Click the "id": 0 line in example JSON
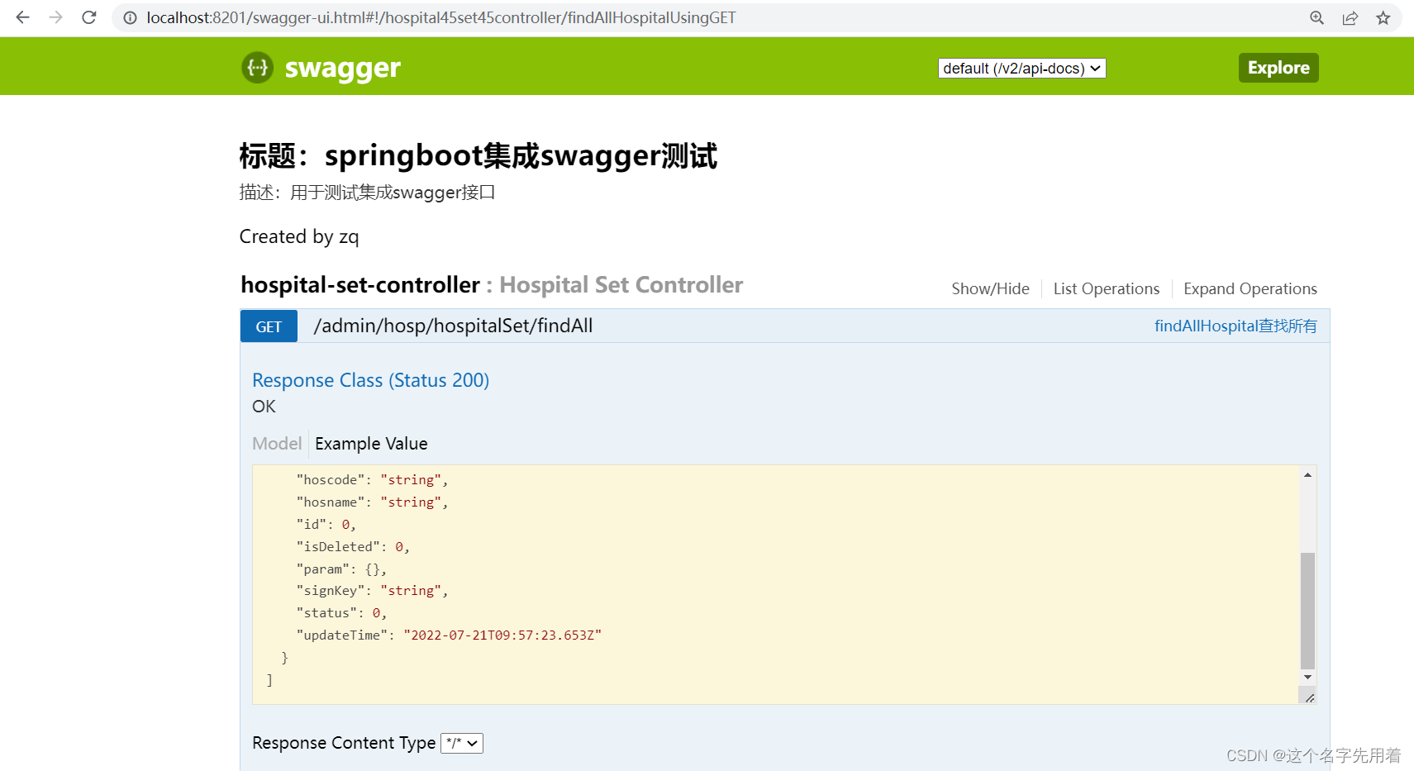Viewport: 1414px width, 771px height. [326, 524]
